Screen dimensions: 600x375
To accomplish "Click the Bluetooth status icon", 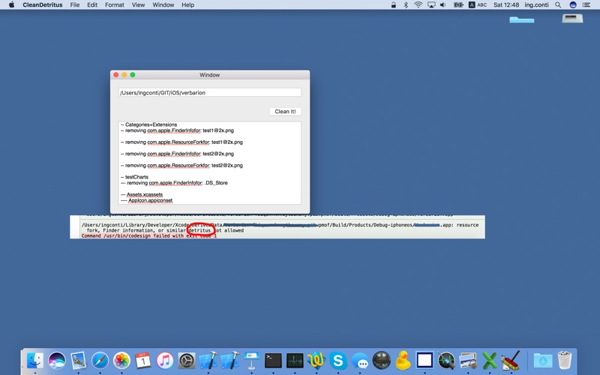I will (x=406, y=5).
